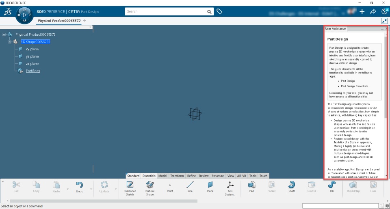Collapse the Physical Product00068572 tree node

point(4,34)
